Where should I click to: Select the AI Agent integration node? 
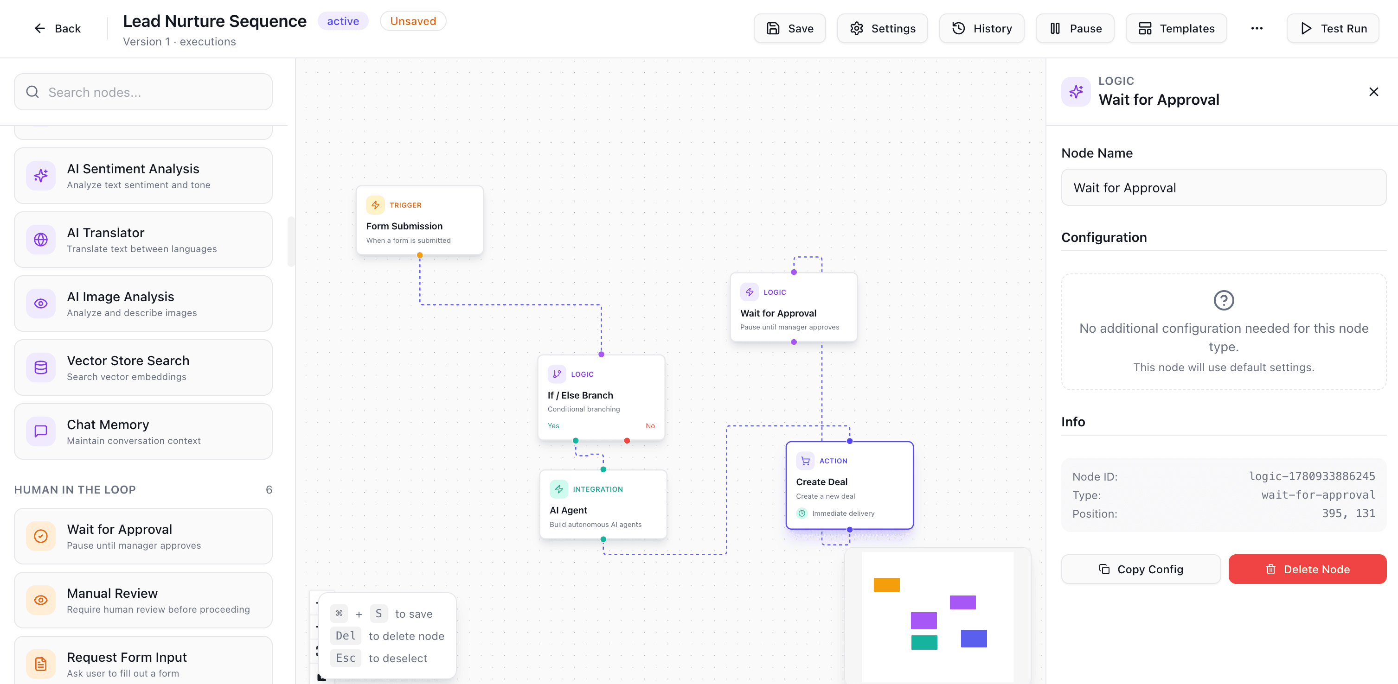(603, 504)
